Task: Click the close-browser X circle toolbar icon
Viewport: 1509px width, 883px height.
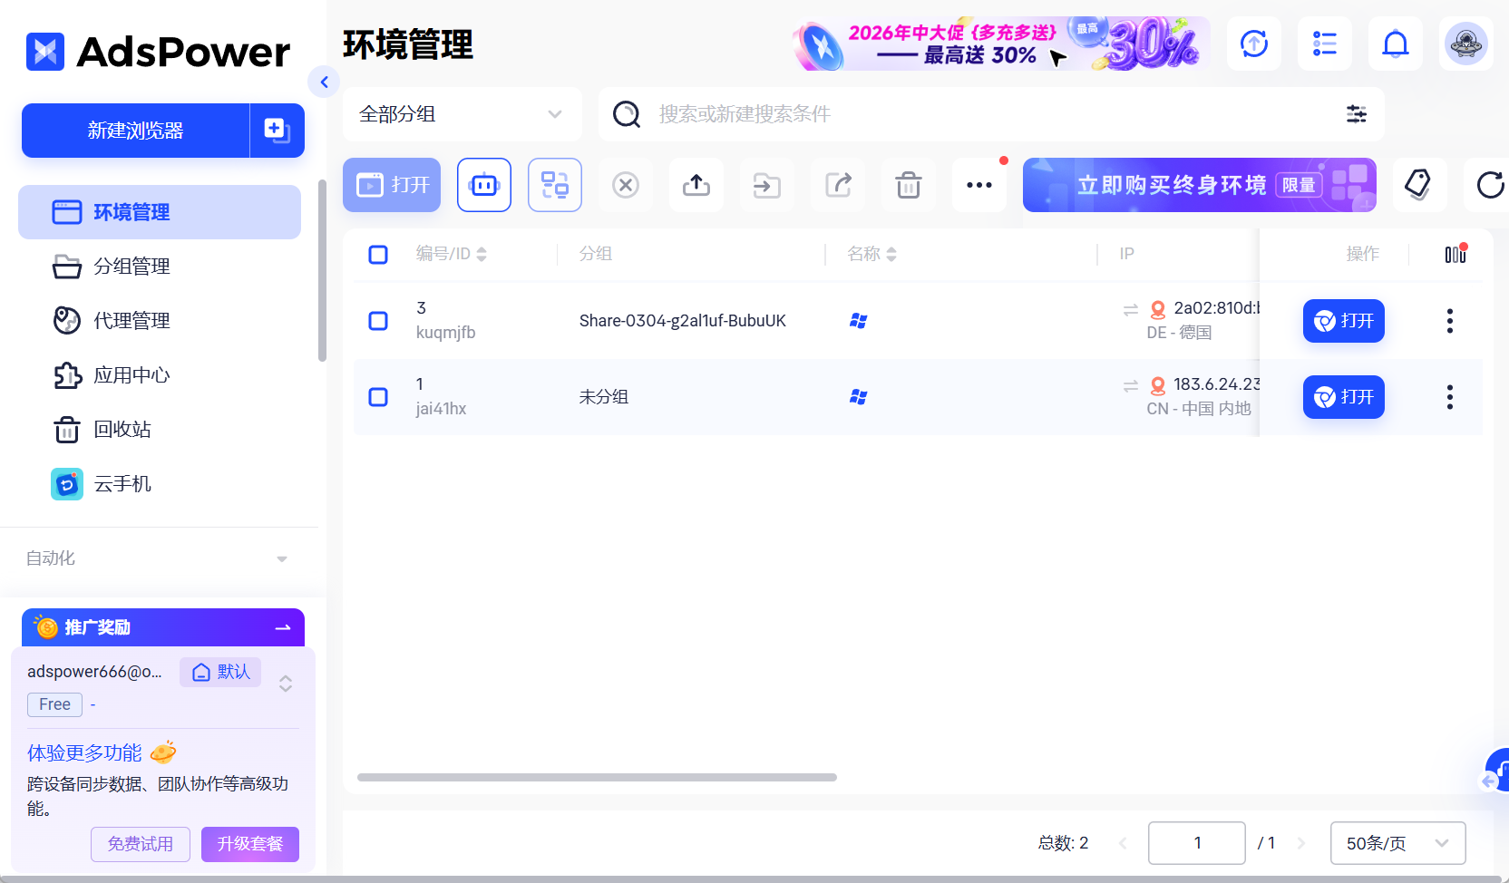Action: [626, 185]
